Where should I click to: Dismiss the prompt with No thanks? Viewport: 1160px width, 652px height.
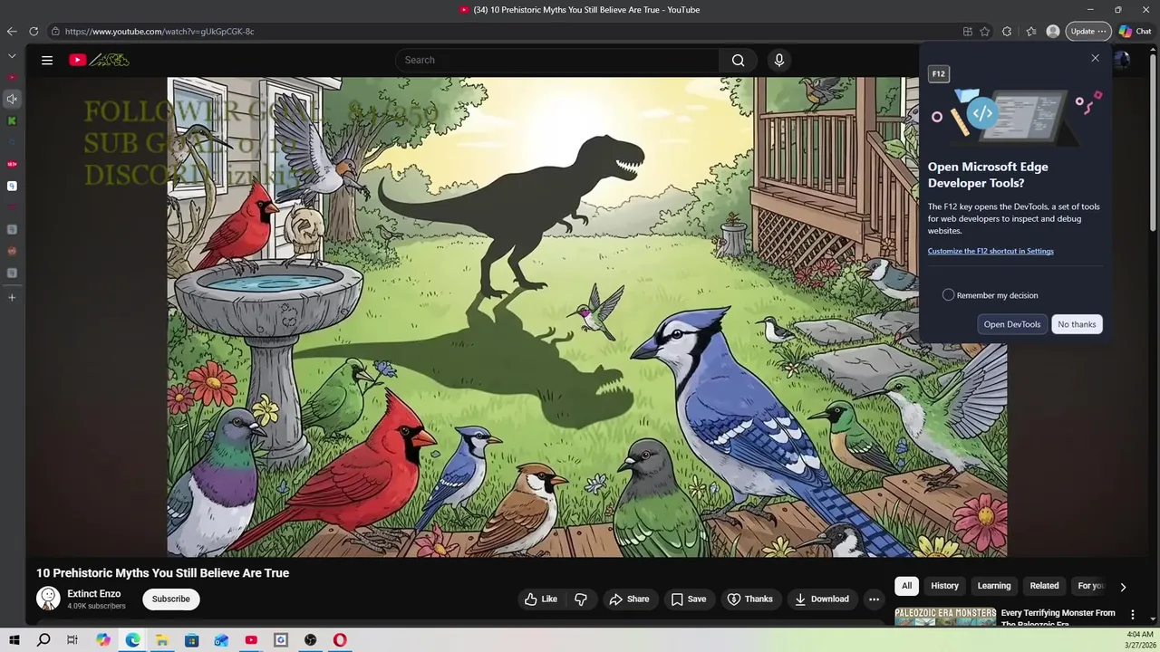click(x=1077, y=324)
